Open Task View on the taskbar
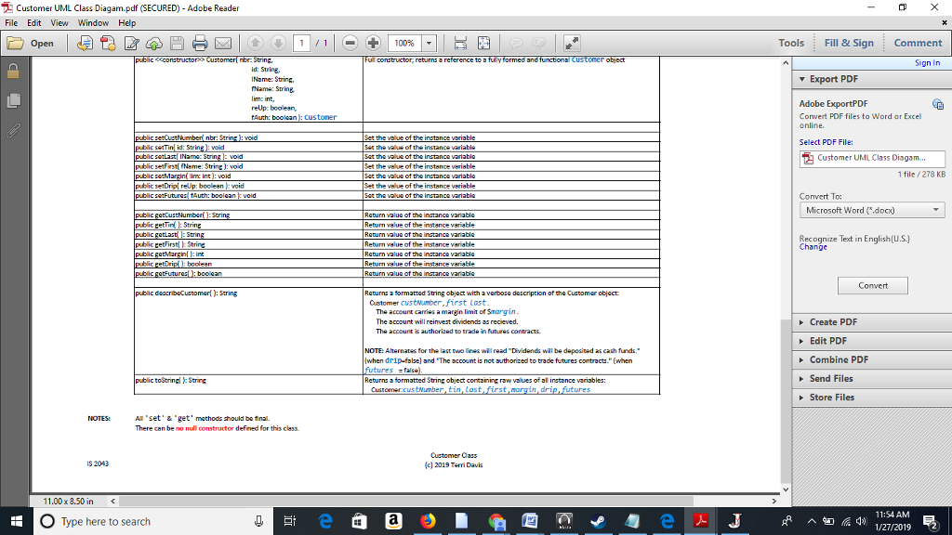This screenshot has height=535, width=952. pos(290,521)
